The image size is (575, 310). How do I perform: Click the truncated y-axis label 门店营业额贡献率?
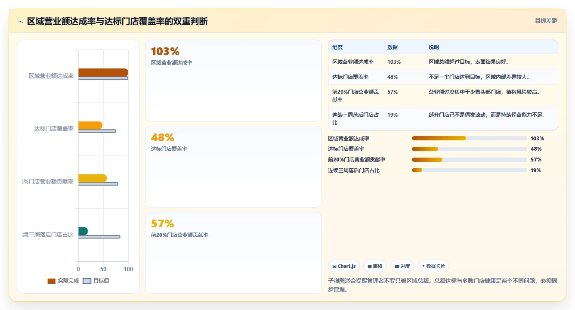[48, 182]
